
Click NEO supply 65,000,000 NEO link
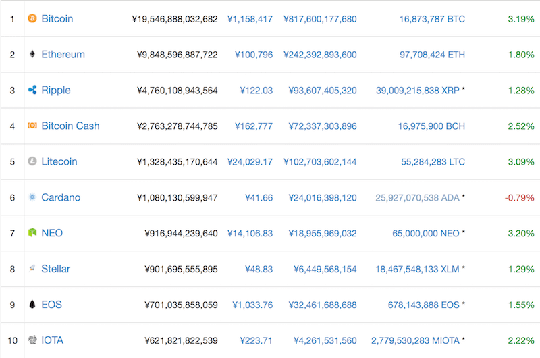(426, 233)
